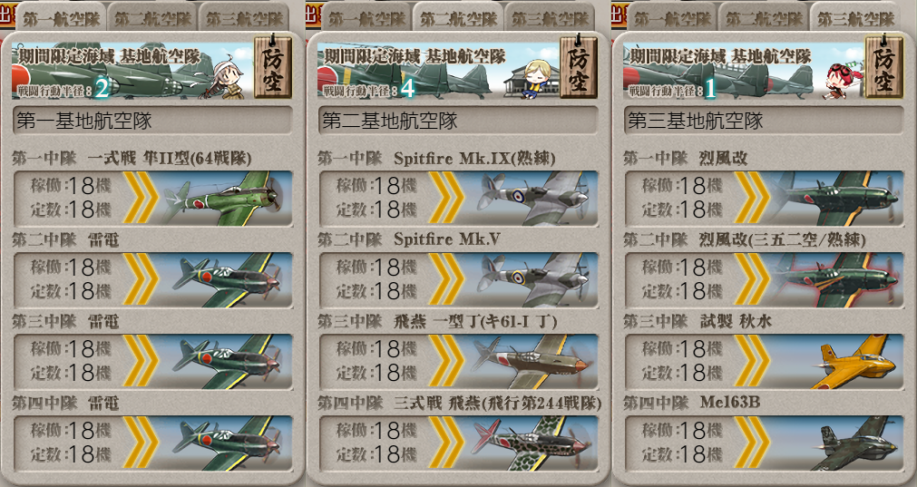Select the Me163B aircraft image

coord(854,443)
